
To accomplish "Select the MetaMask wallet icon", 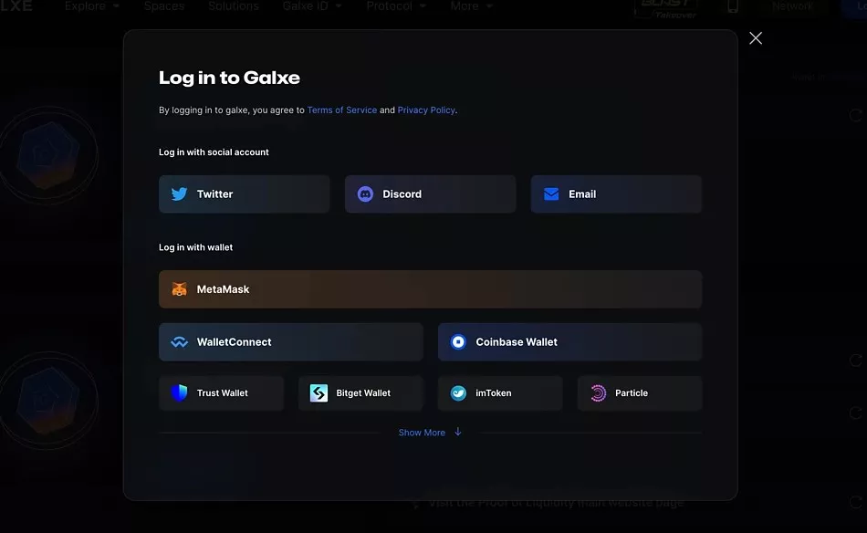I will click(180, 289).
